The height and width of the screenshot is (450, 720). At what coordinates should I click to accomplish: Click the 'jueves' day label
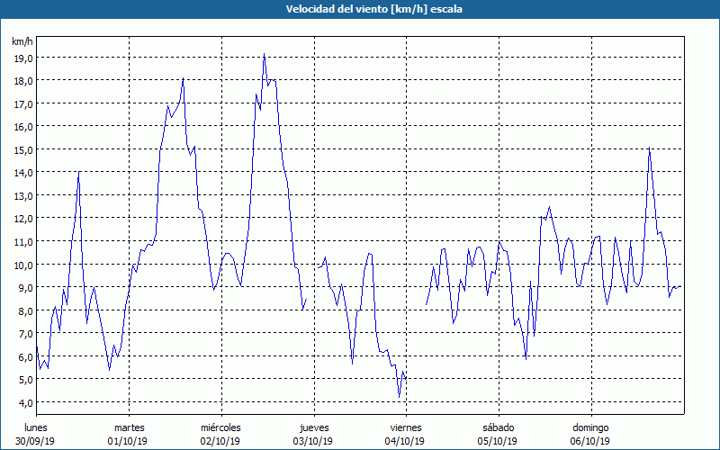314,427
